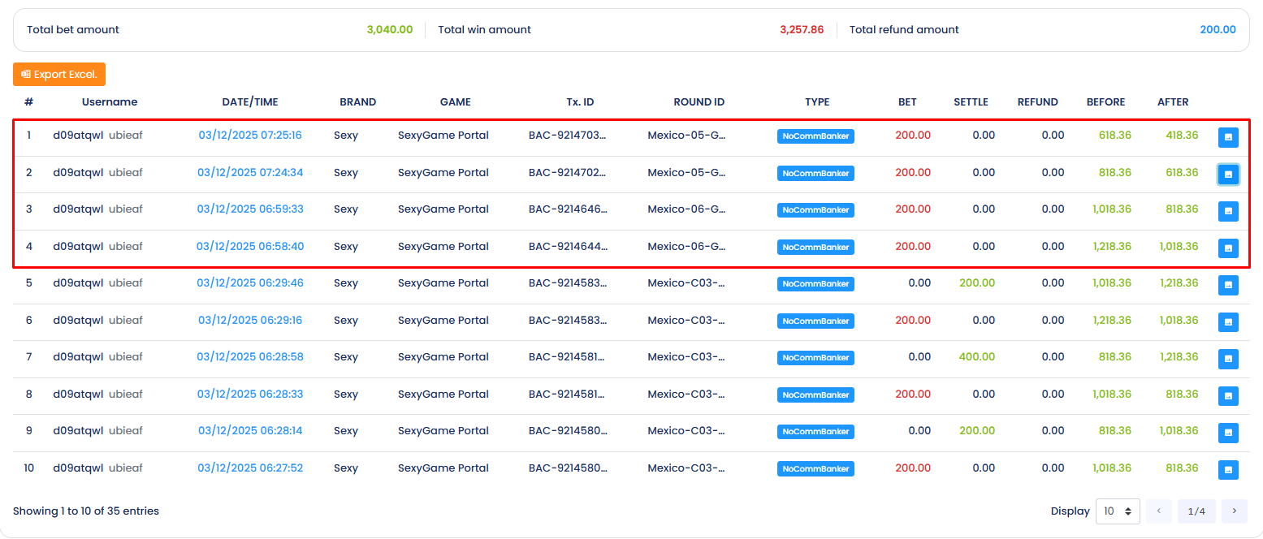This screenshot has width=1263, height=539.
Task: Click the 03/12/2025 06:27:52 timestamp link
Action: 250,468
